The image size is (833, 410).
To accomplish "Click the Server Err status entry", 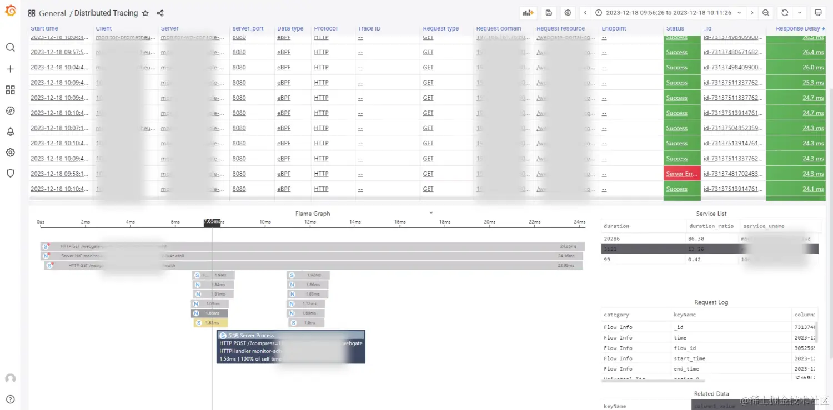I will pyautogui.click(x=681, y=173).
